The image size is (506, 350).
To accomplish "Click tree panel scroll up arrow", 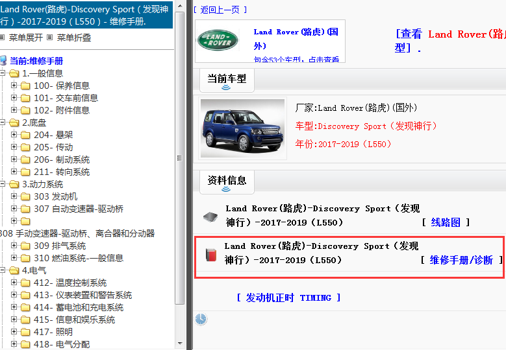I will (x=180, y=6).
